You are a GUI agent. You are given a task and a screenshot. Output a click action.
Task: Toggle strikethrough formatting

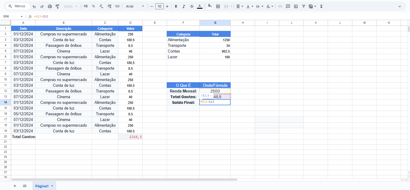pyautogui.click(x=192, y=6)
